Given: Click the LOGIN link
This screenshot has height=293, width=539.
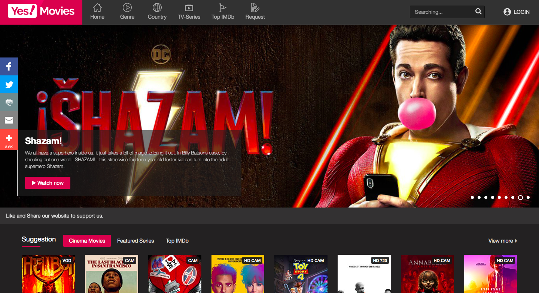Looking at the screenshot, I should 517,12.
